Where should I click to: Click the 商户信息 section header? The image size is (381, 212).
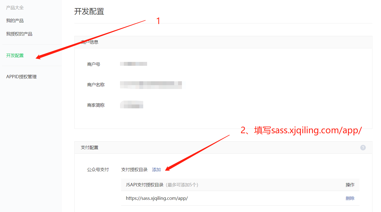pyautogui.click(x=90, y=42)
